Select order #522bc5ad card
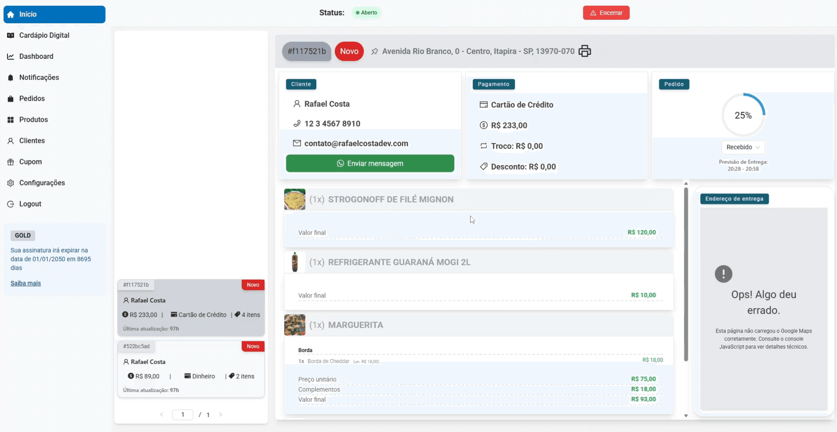The image size is (837, 432). coord(191,369)
